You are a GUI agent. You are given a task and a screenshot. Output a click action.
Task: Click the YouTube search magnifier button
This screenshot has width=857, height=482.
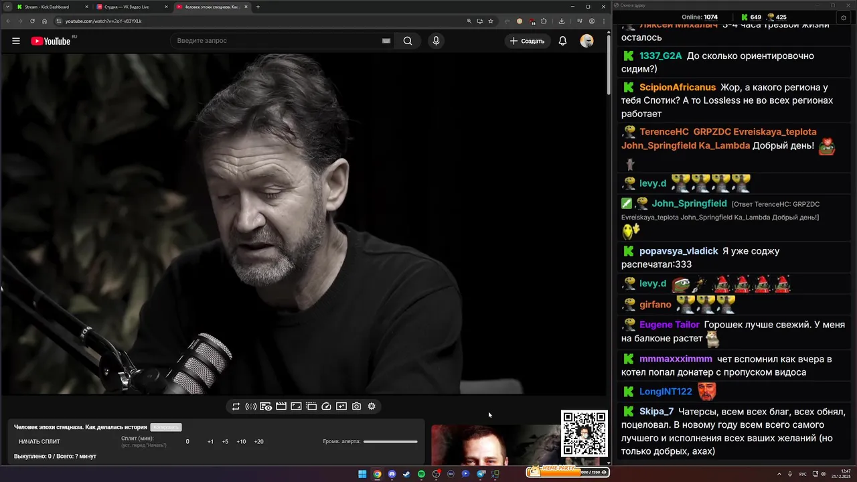coord(408,41)
